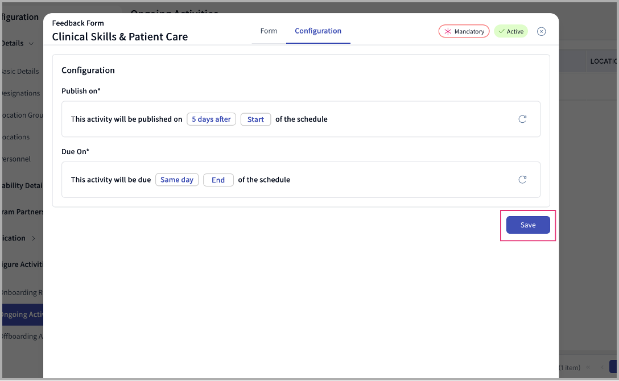Toggle the Active status badge
Viewport: 619px width, 381px height.
click(x=510, y=31)
